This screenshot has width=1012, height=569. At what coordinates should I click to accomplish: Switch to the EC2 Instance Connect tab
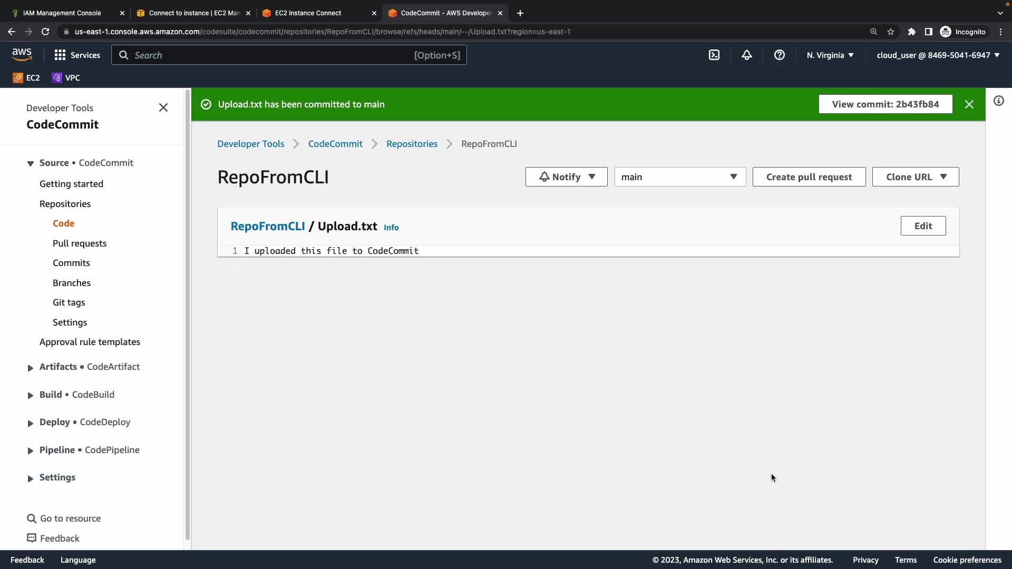click(308, 13)
